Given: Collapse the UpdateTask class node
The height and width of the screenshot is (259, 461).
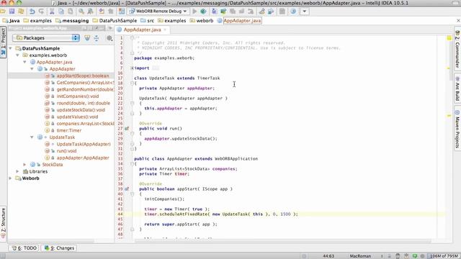Looking at the screenshot, I should point(32,137).
